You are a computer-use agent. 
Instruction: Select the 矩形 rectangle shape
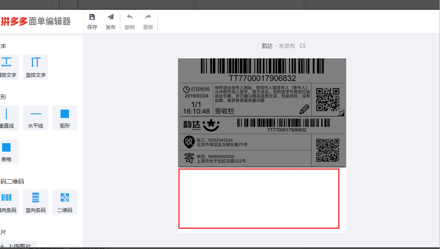[64, 118]
